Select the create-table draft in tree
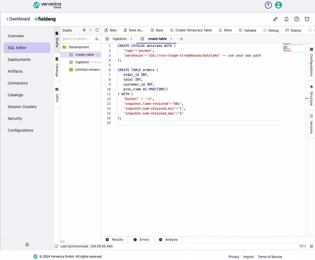This screenshot has height=260, width=315. click(80, 55)
